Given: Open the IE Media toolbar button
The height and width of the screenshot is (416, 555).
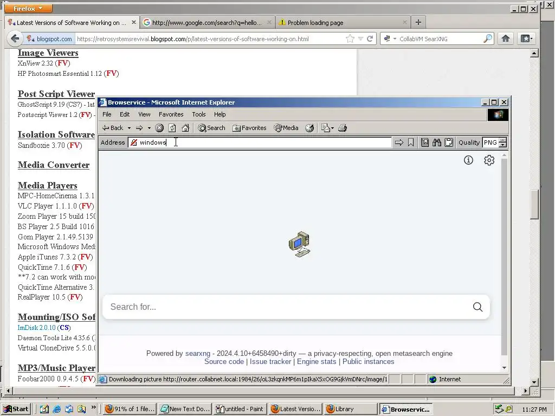Looking at the screenshot, I should (286, 128).
